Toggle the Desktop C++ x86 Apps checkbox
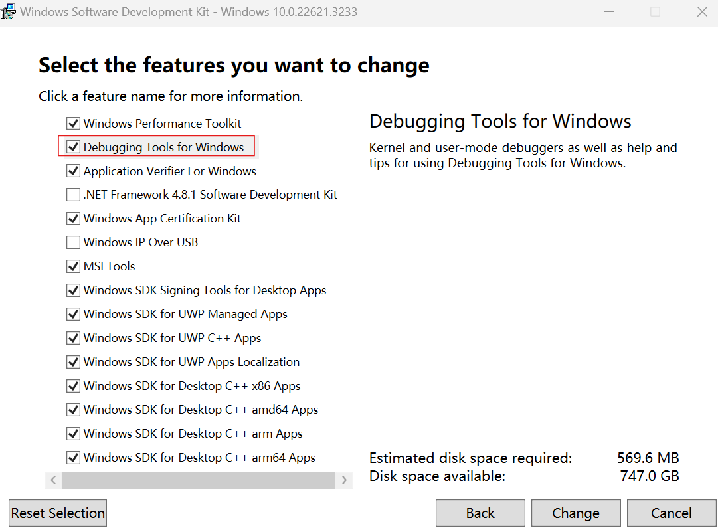The width and height of the screenshot is (718, 532). point(73,385)
